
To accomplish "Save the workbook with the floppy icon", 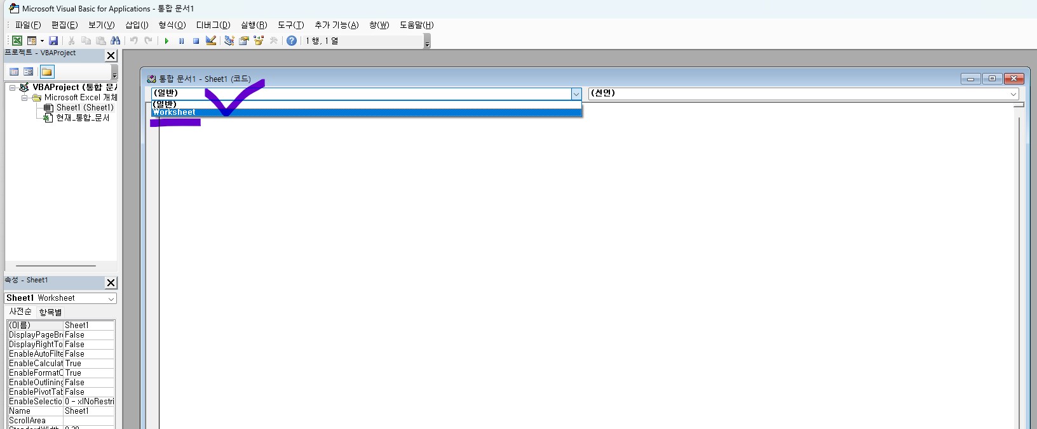I will (x=53, y=41).
